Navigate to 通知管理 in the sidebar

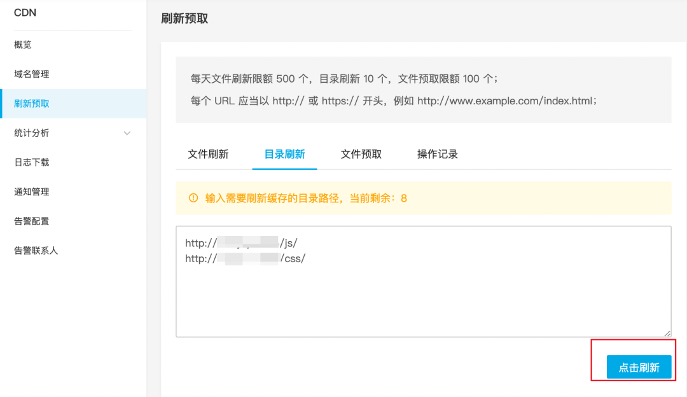click(32, 192)
